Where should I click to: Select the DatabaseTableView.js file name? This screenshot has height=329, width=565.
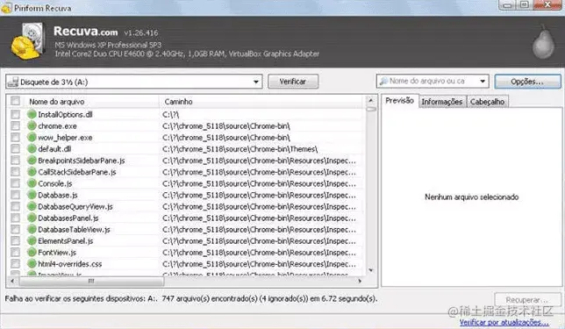tap(74, 230)
